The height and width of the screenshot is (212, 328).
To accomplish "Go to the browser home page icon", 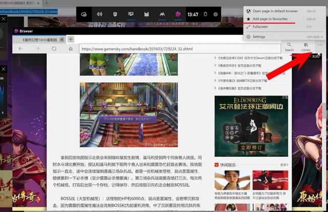I will point(70,49).
